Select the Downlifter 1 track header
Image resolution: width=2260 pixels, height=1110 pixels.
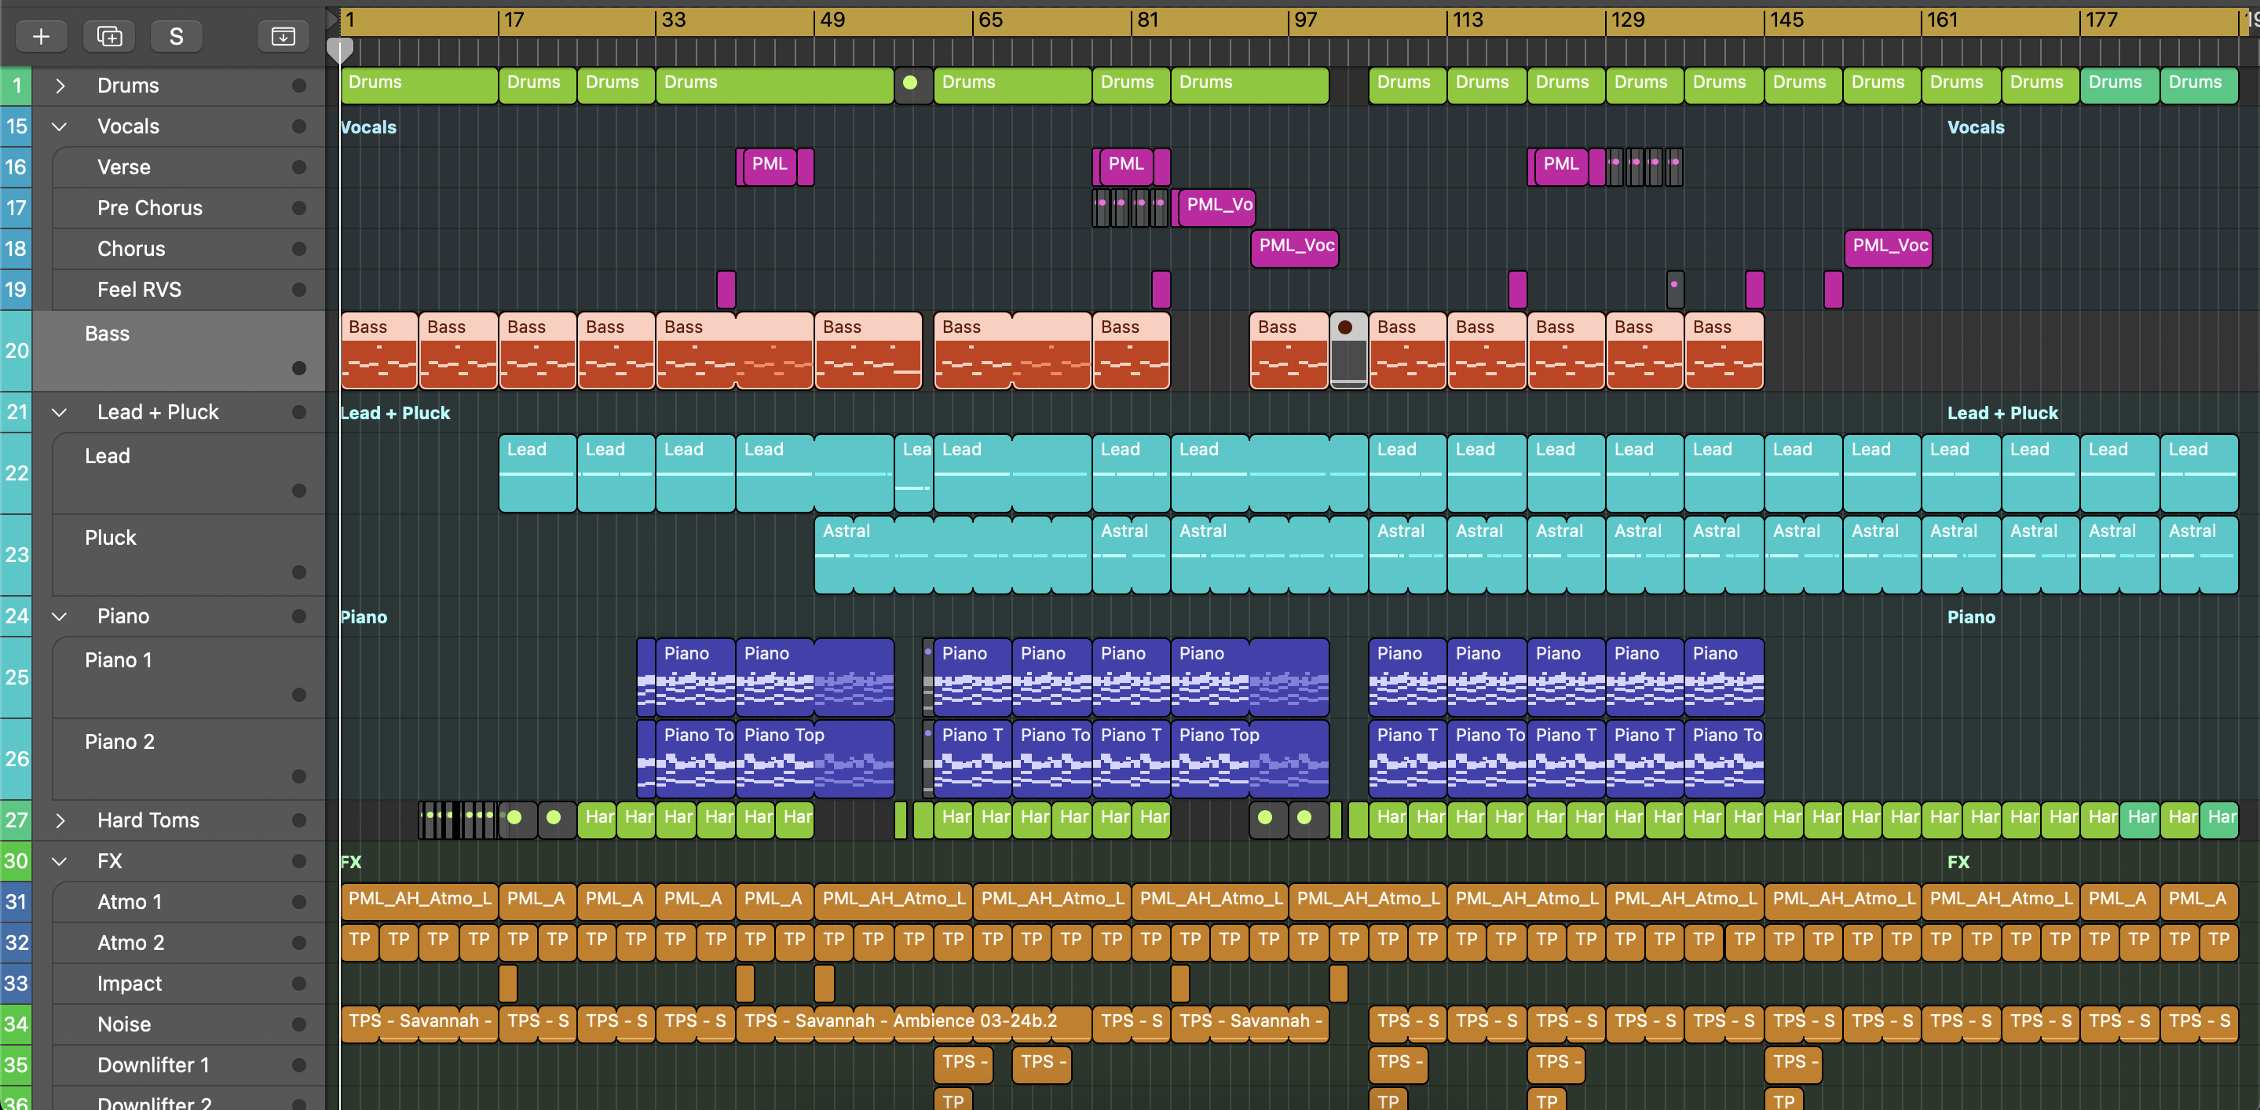coord(188,1065)
